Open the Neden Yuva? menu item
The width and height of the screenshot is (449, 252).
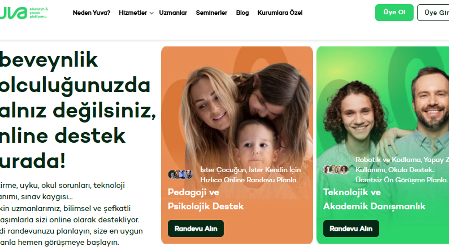click(92, 13)
